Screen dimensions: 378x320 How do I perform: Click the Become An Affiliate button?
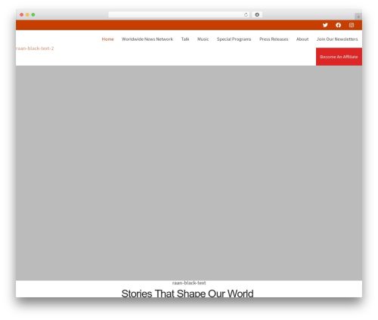coord(339,57)
